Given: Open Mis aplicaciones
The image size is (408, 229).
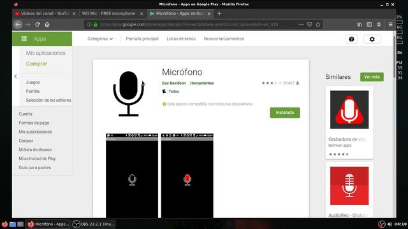Looking at the screenshot, I should [x=45, y=53].
